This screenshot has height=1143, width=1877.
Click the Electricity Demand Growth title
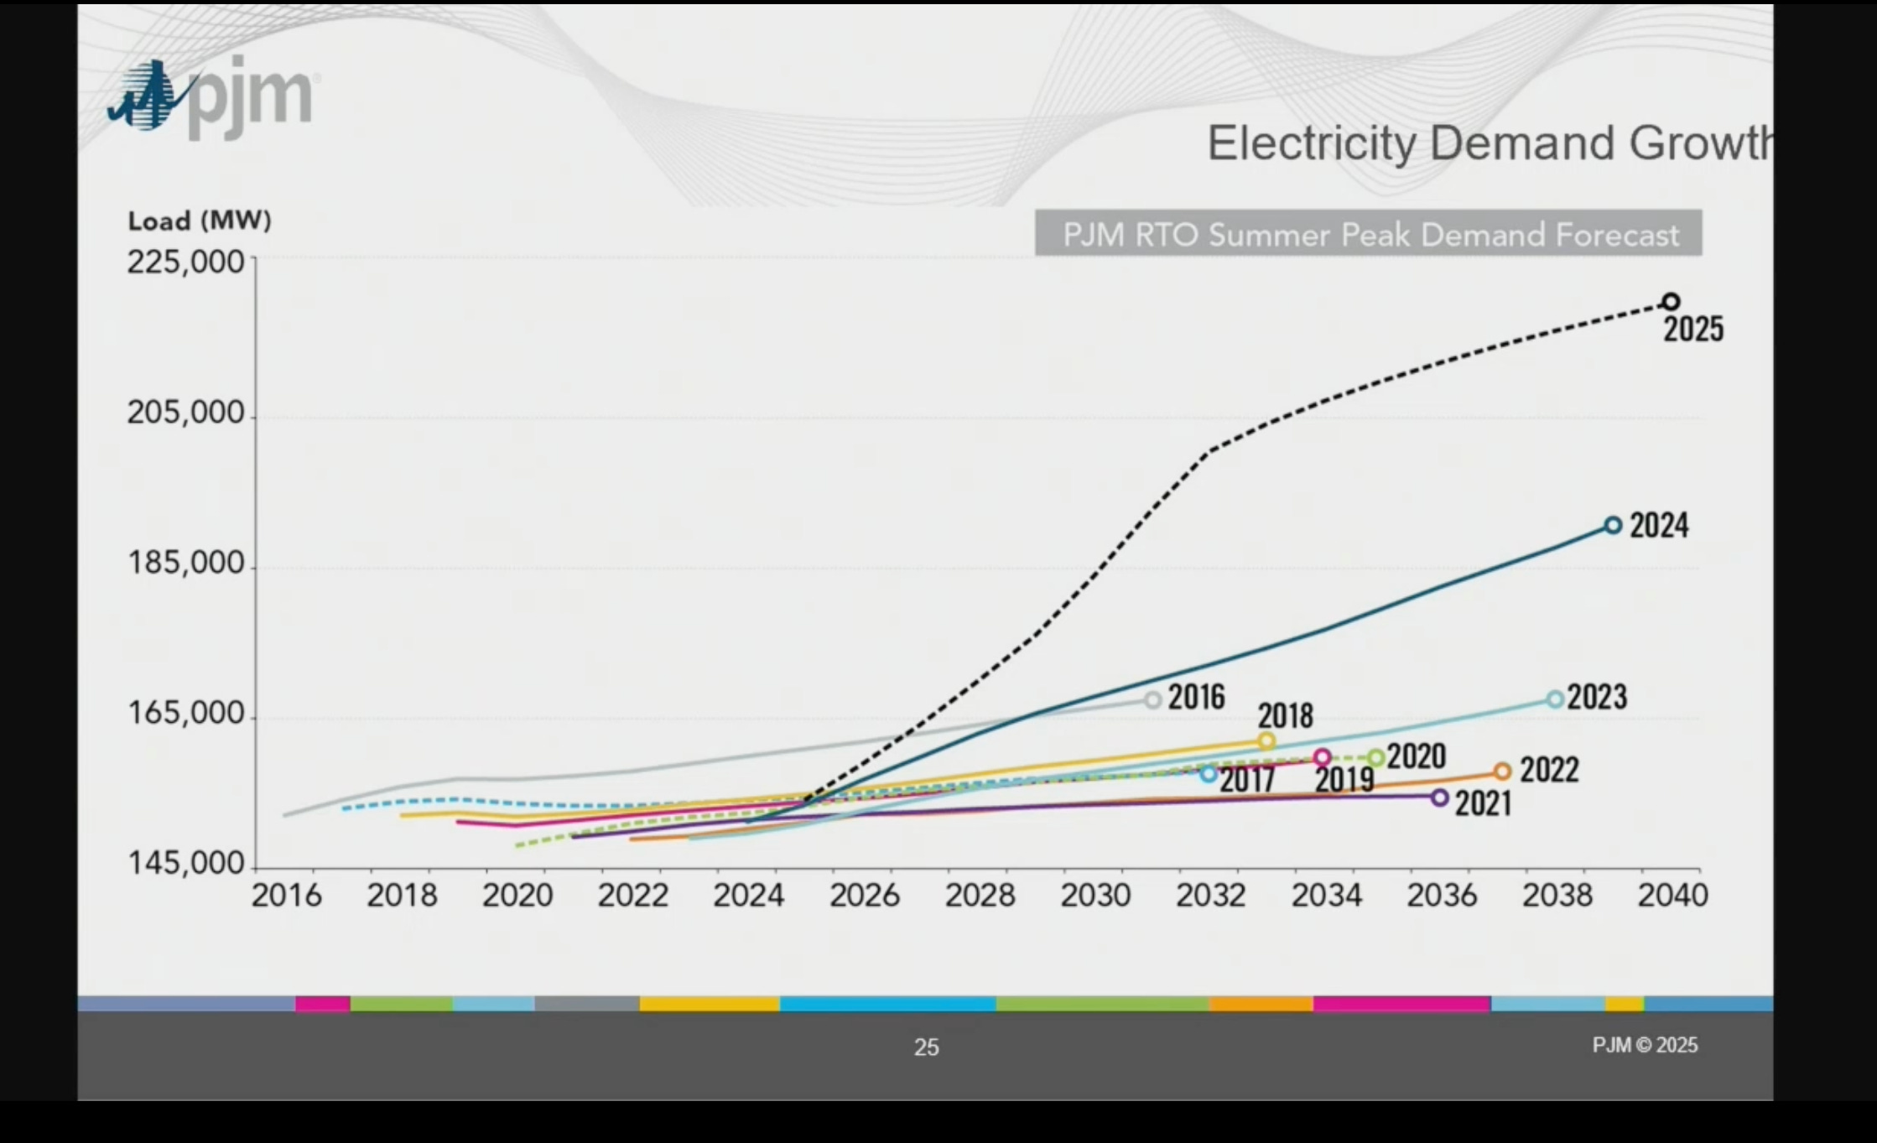[x=1490, y=143]
